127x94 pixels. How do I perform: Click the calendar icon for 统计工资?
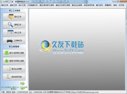[x=10, y=32]
